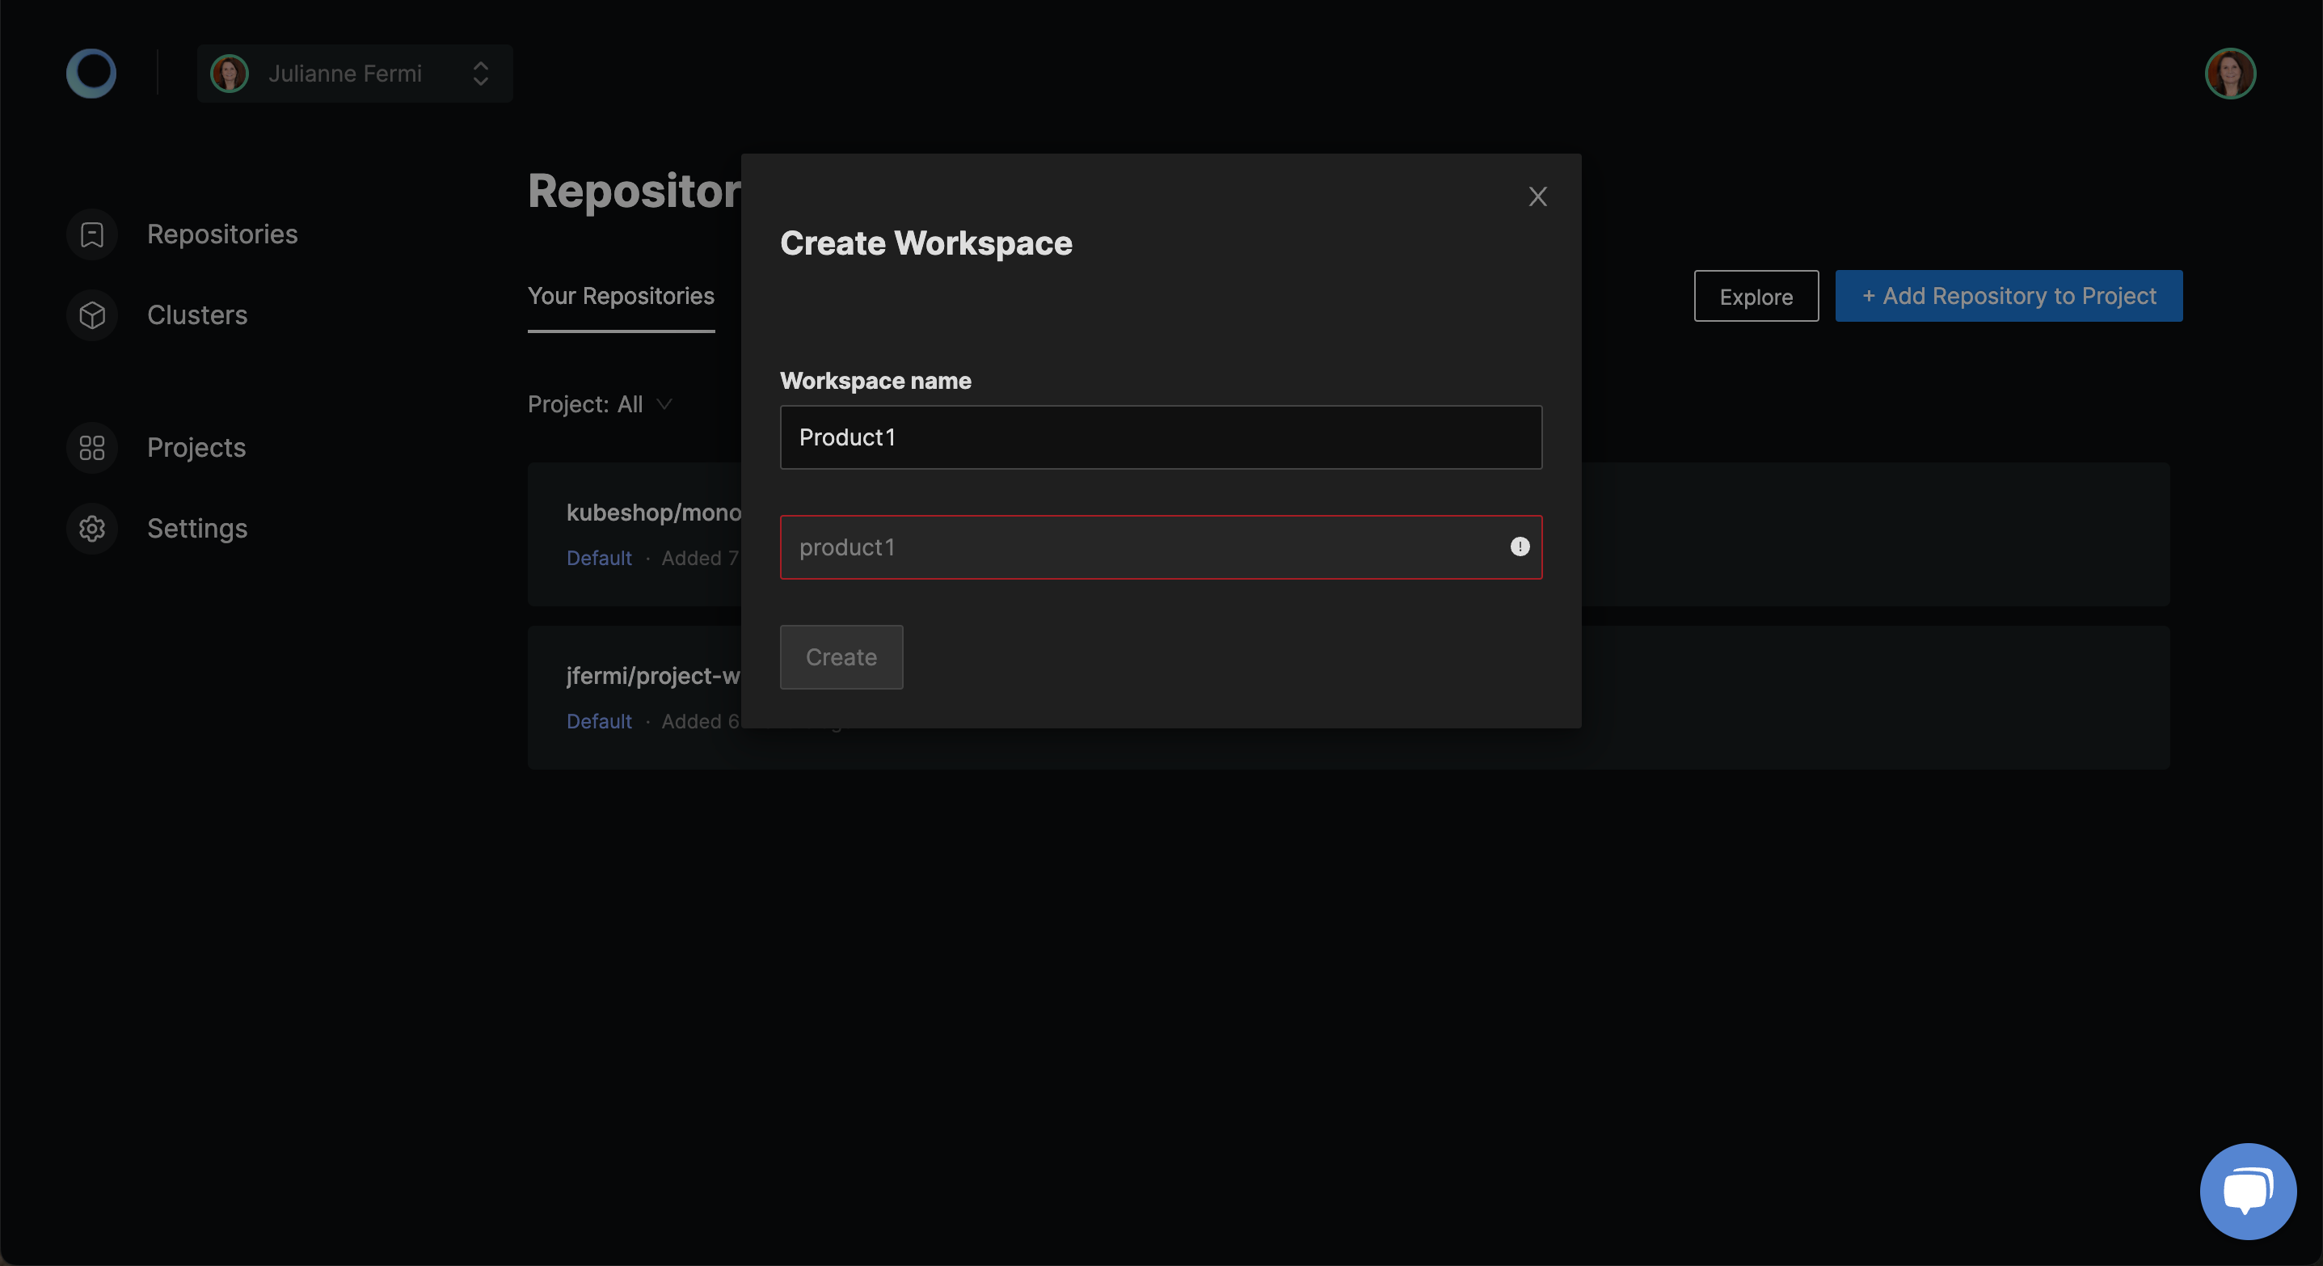Click the workspace slug input field
The height and width of the screenshot is (1266, 2323).
click(1159, 546)
